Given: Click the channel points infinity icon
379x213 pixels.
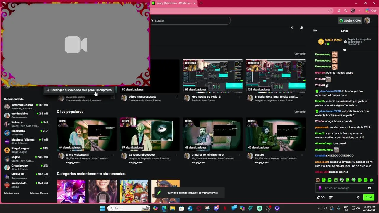Looking at the screenshot, I should pos(320,197).
